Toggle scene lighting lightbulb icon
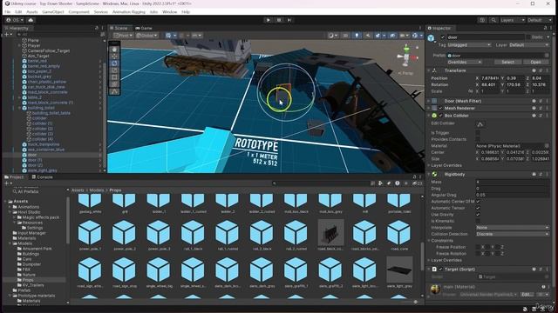 pyautogui.click(x=357, y=36)
